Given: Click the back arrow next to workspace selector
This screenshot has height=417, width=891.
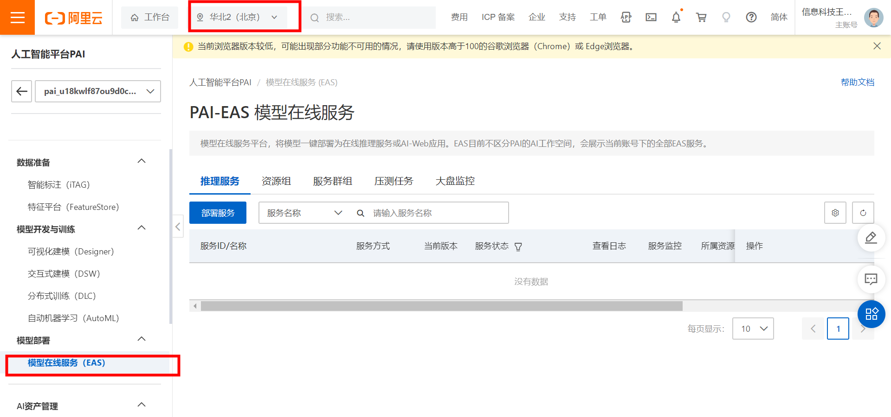Looking at the screenshot, I should tap(22, 91).
